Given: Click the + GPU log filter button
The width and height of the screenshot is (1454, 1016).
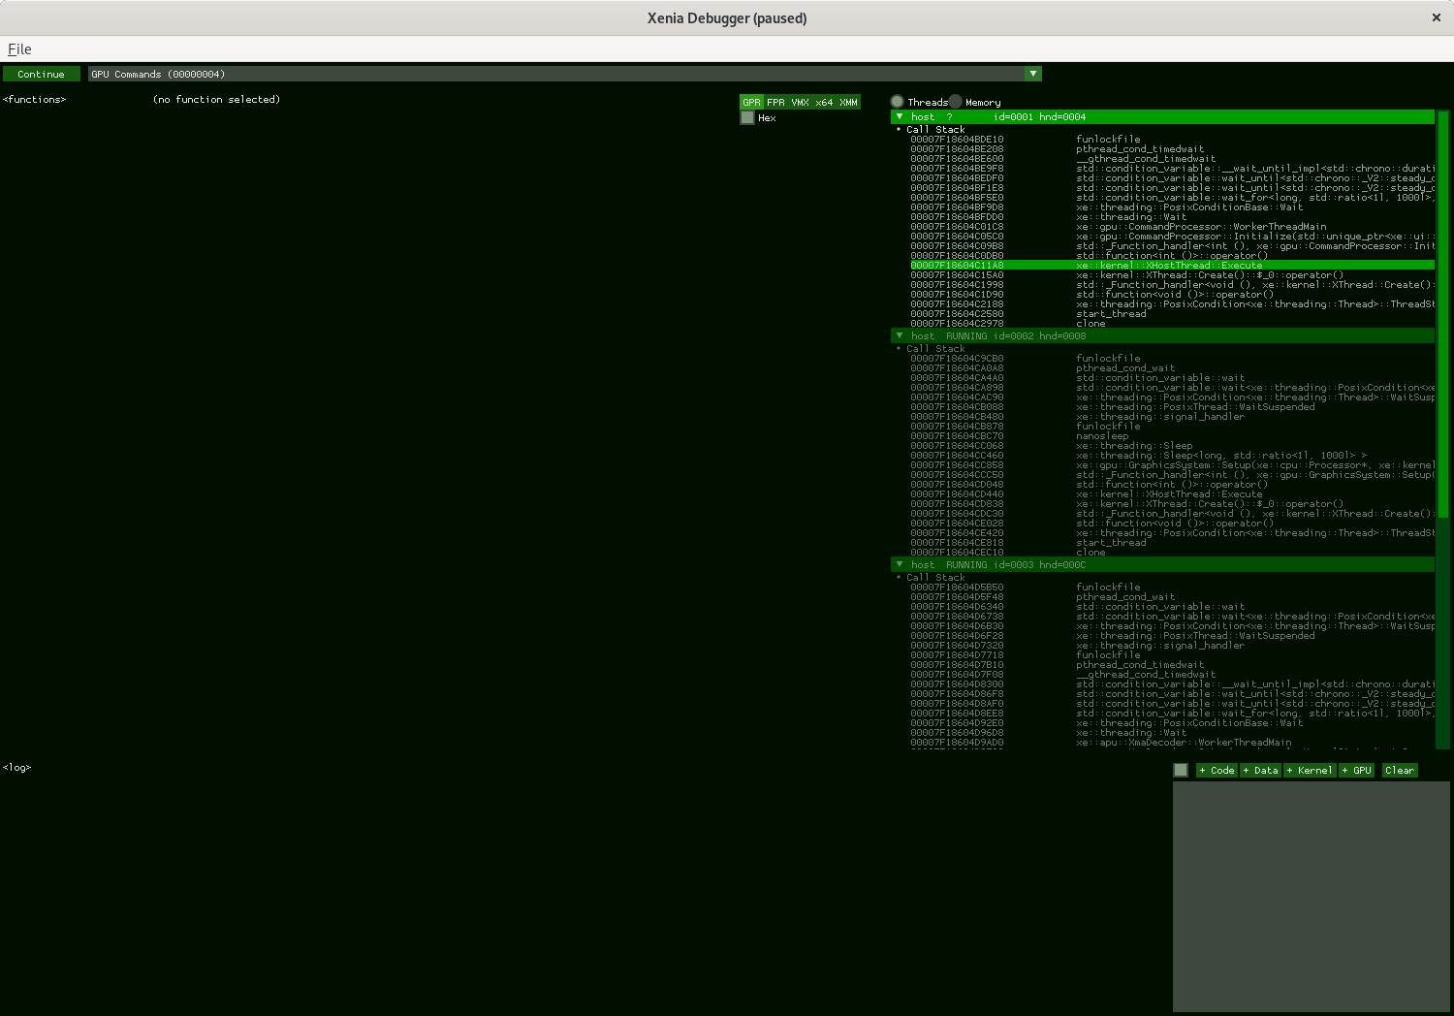Looking at the screenshot, I should click(1357, 770).
